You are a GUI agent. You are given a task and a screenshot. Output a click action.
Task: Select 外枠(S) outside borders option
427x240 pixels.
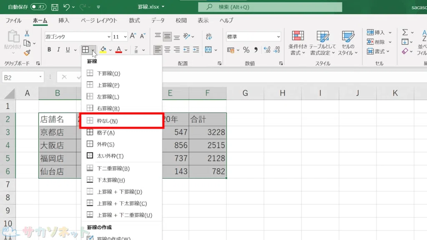coord(122,144)
